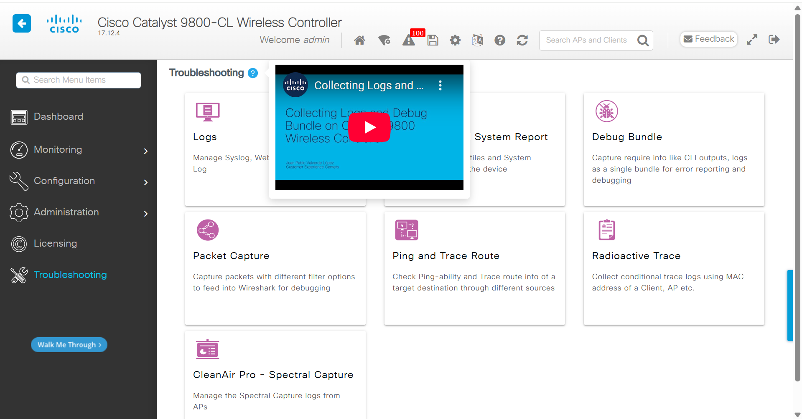
Task: Open video options three-dot menu
Action: pyautogui.click(x=440, y=86)
